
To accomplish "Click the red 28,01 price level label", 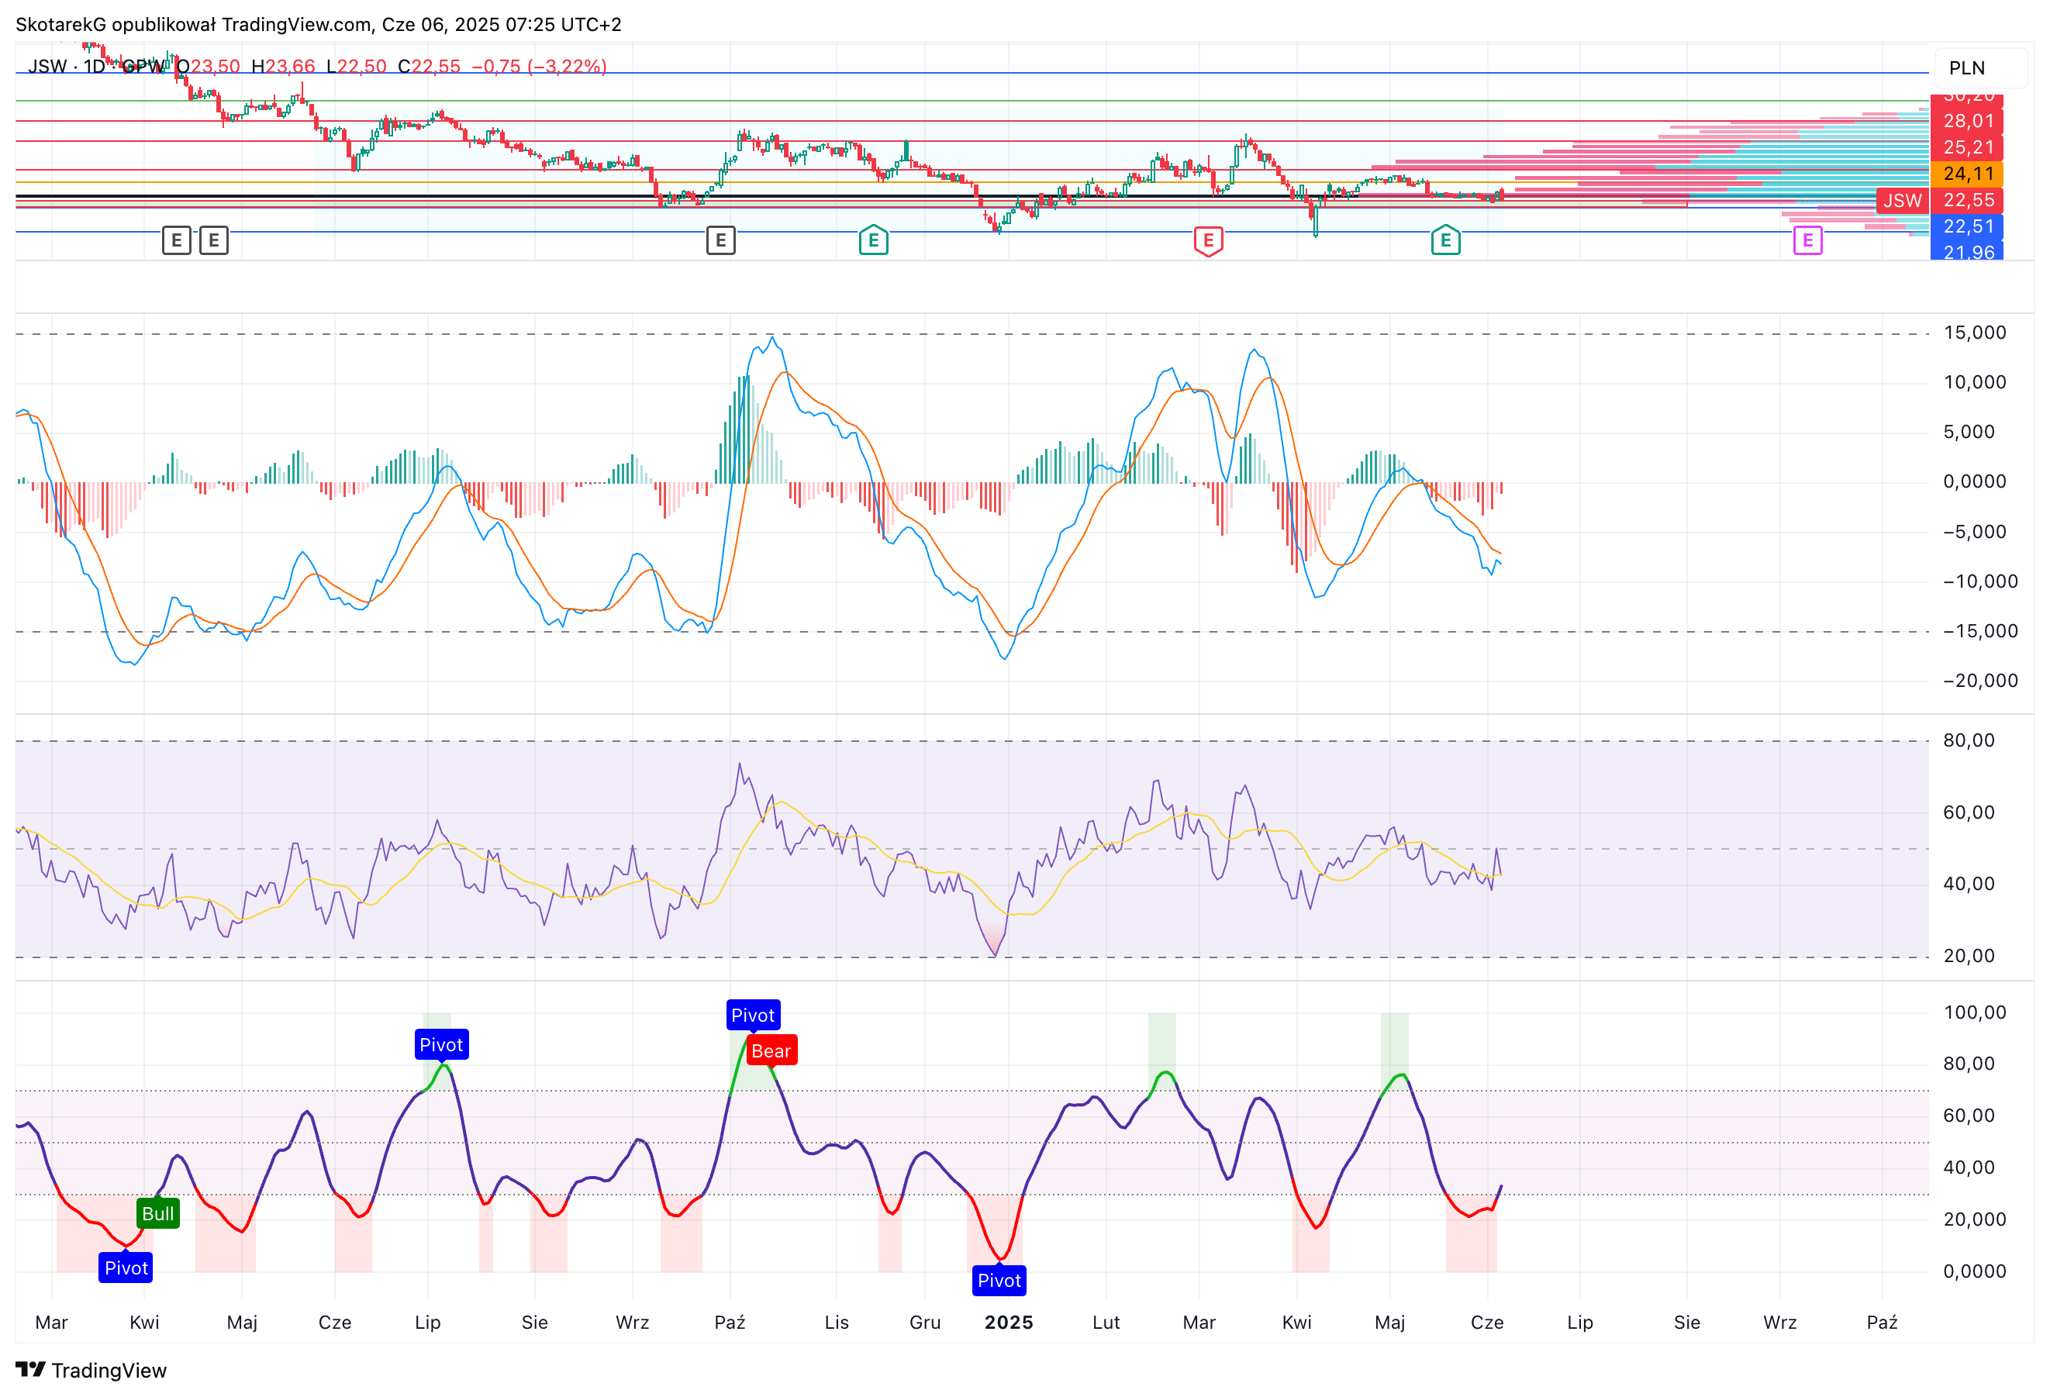I will tap(1967, 121).
